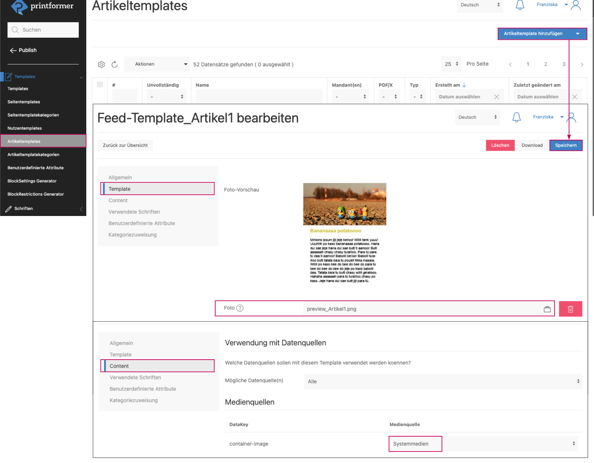The width and height of the screenshot is (594, 463).
Task: Click Zurück zur Übersicht
Action: tap(125, 145)
